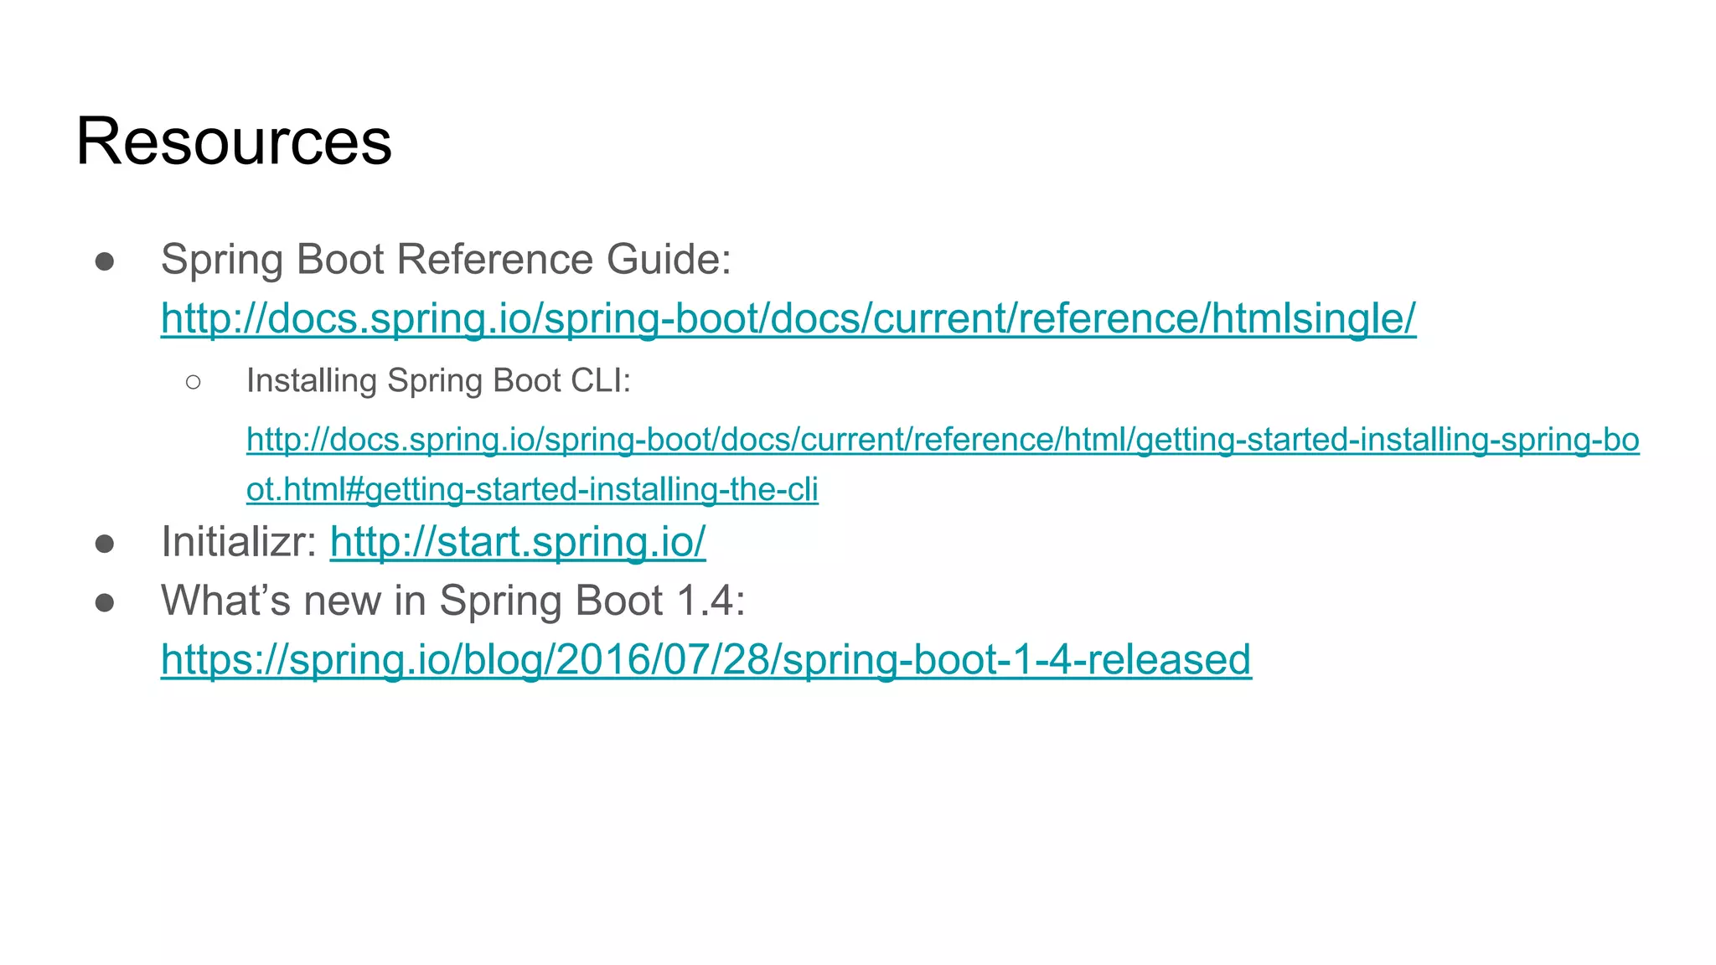Click the hollow sub-bullet before Installing Spring Boot CLI
Image resolution: width=1716 pixels, height=965 pixels.
(194, 383)
